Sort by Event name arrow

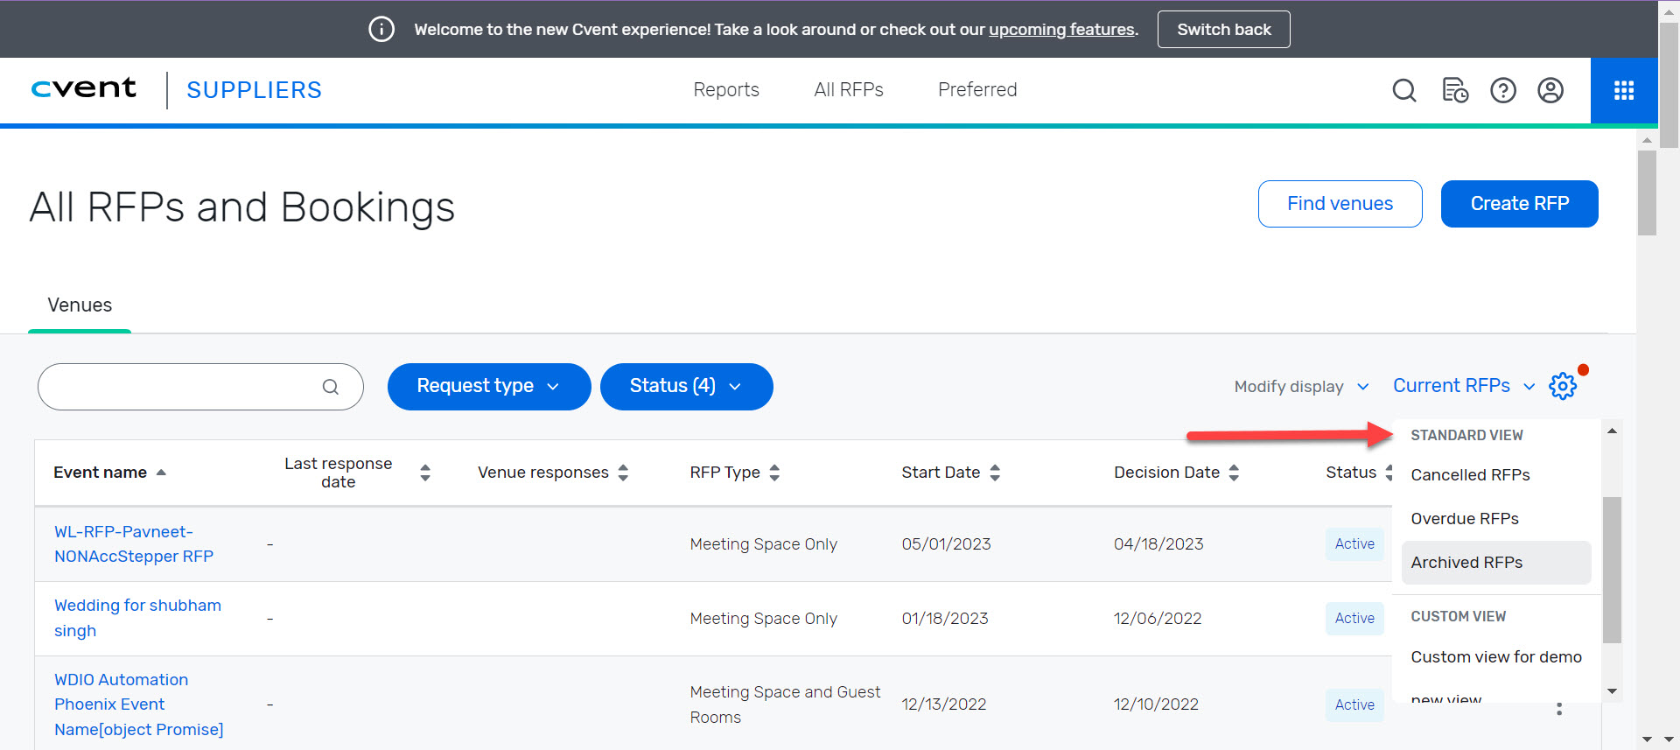pos(161,473)
